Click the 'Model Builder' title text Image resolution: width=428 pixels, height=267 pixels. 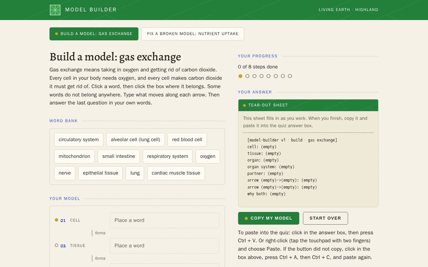point(91,10)
